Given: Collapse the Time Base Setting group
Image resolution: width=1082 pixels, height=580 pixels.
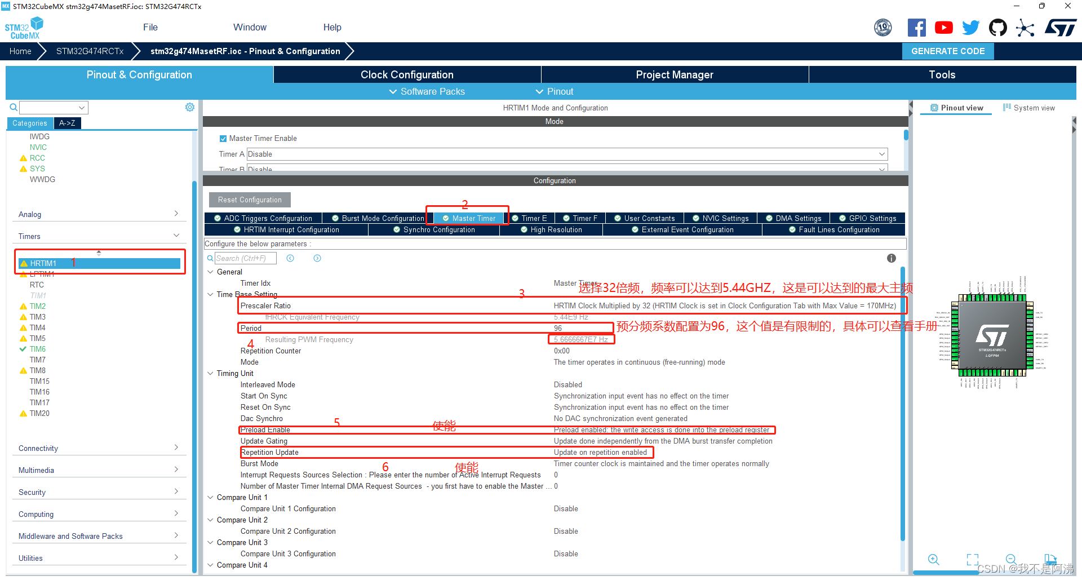Looking at the screenshot, I should click(211, 294).
